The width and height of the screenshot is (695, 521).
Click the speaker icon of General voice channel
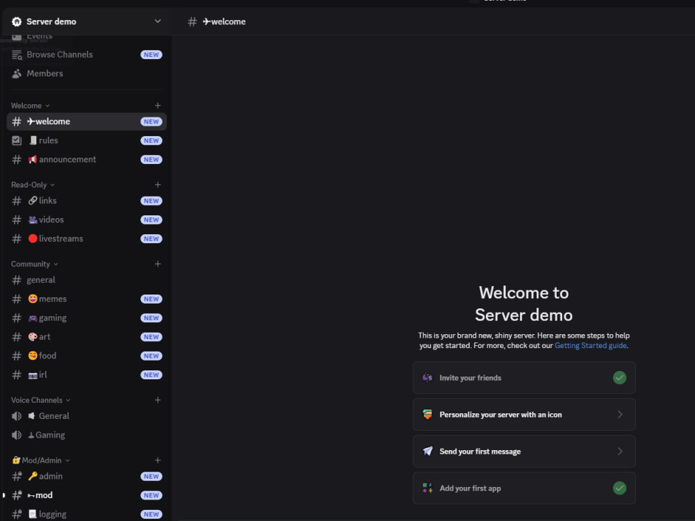pos(17,416)
